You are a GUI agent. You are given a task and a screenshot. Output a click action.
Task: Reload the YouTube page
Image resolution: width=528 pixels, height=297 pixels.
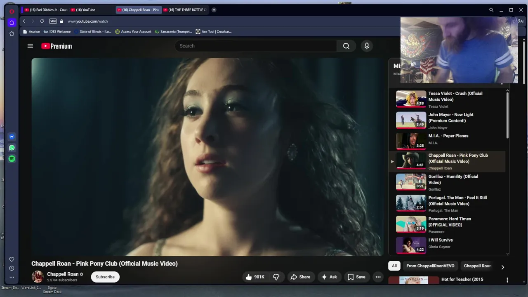click(x=42, y=21)
